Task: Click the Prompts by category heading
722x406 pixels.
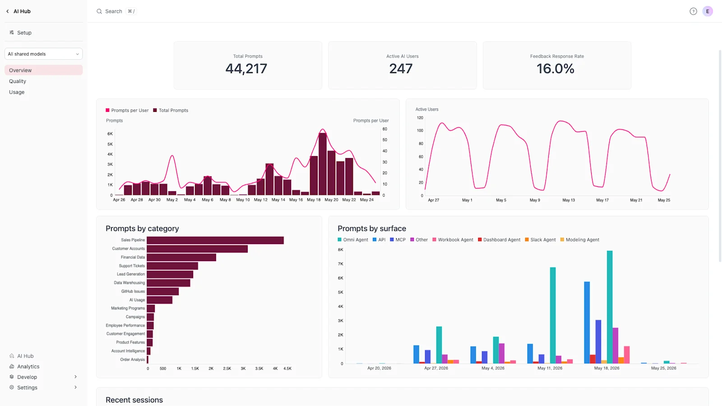Action: 142,229
